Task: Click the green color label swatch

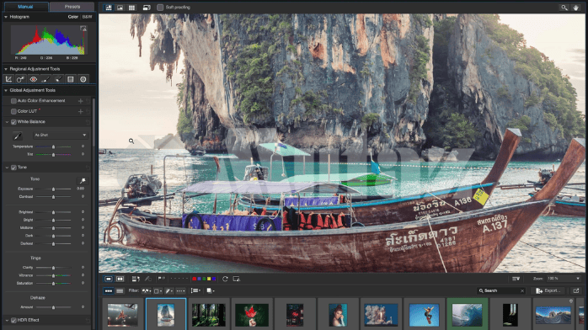Action: pyautogui.click(x=204, y=279)
